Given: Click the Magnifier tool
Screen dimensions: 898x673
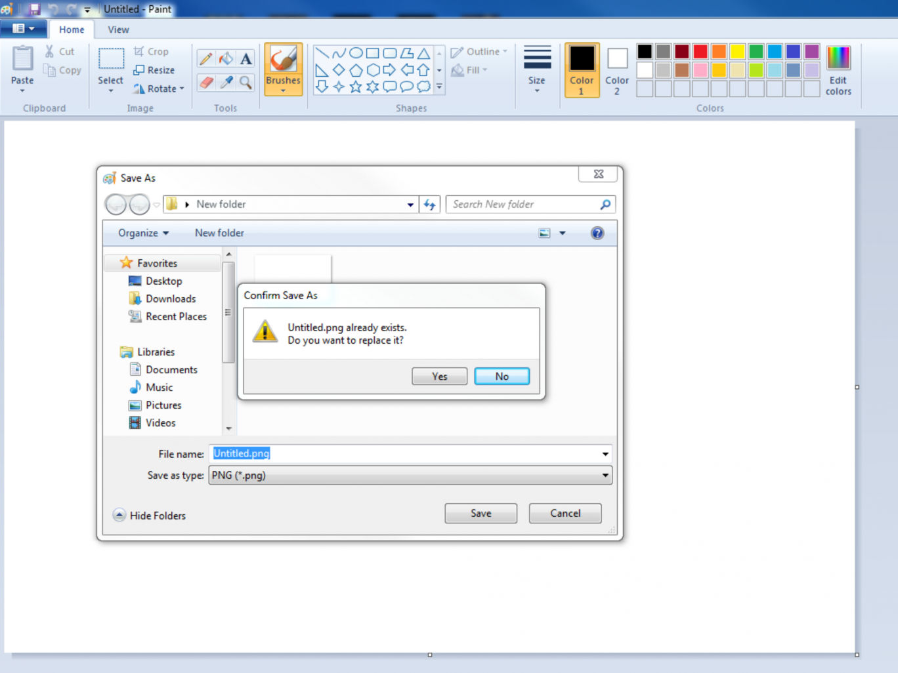Looking at the screenshot, I should click(246, 83).
